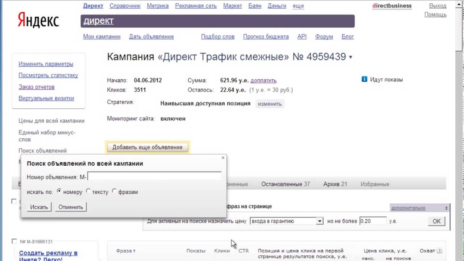Open the Дать объявление link

[x=152, y=37]
